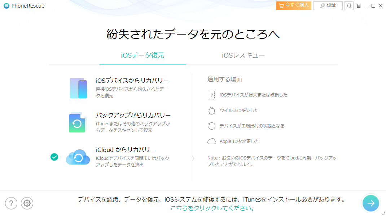Click the Apple IDを変更した scenario item
The width and height of the screenshot is (386, 216).
tap(239, 141)
